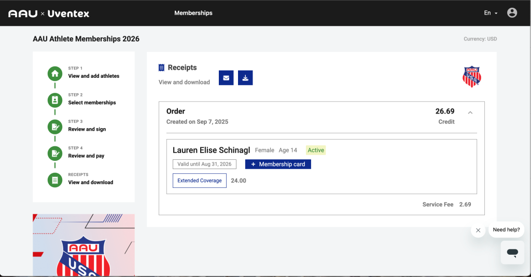The image size is (531, 277).
Task: Click the Membership card button
Action: [x=278, y=164]
